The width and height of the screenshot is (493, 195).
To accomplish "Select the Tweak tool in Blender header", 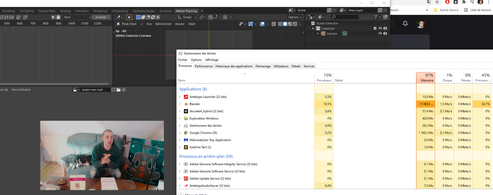I will (129, 17).
